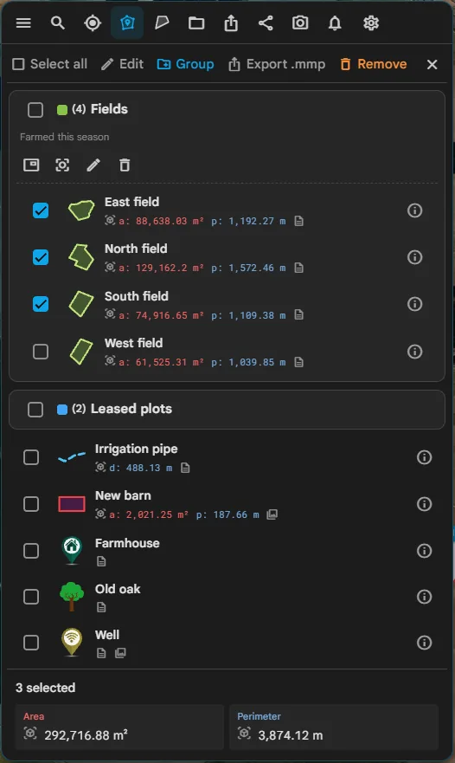455x763 pixels.
Task: Click the Fields group zoom-to-fit icon
Action: pyautogui.click(x=62, y=165)
